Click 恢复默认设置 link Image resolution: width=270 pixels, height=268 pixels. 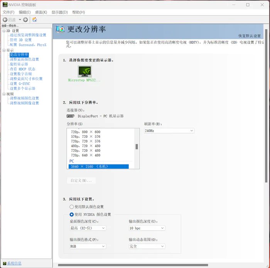(250, 36)
